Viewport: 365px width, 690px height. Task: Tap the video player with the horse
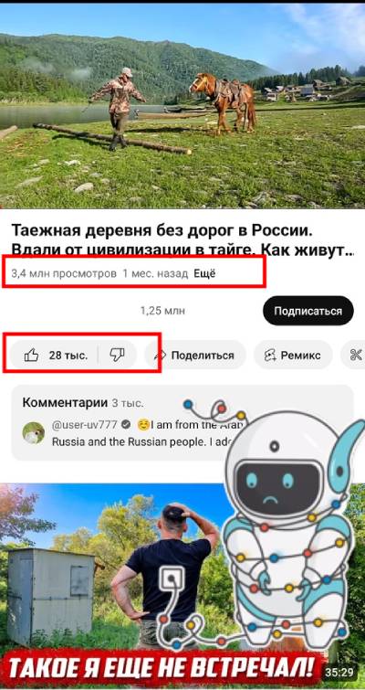click(182, 106)
